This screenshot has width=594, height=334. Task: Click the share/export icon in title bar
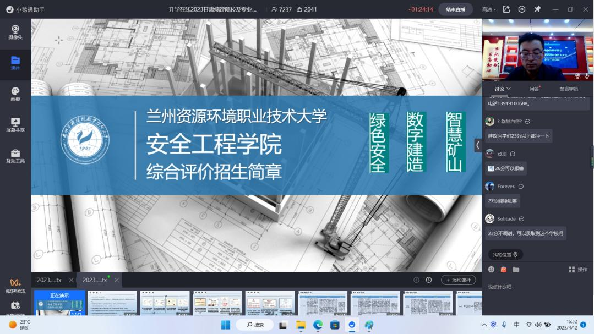click(506, 9)
